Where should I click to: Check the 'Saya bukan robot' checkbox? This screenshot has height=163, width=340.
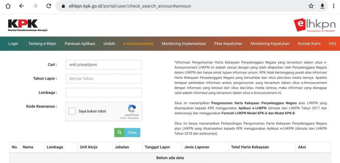point(72,111)
